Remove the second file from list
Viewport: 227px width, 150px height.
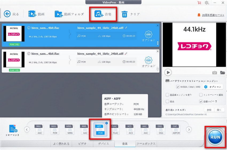[158, 51]
